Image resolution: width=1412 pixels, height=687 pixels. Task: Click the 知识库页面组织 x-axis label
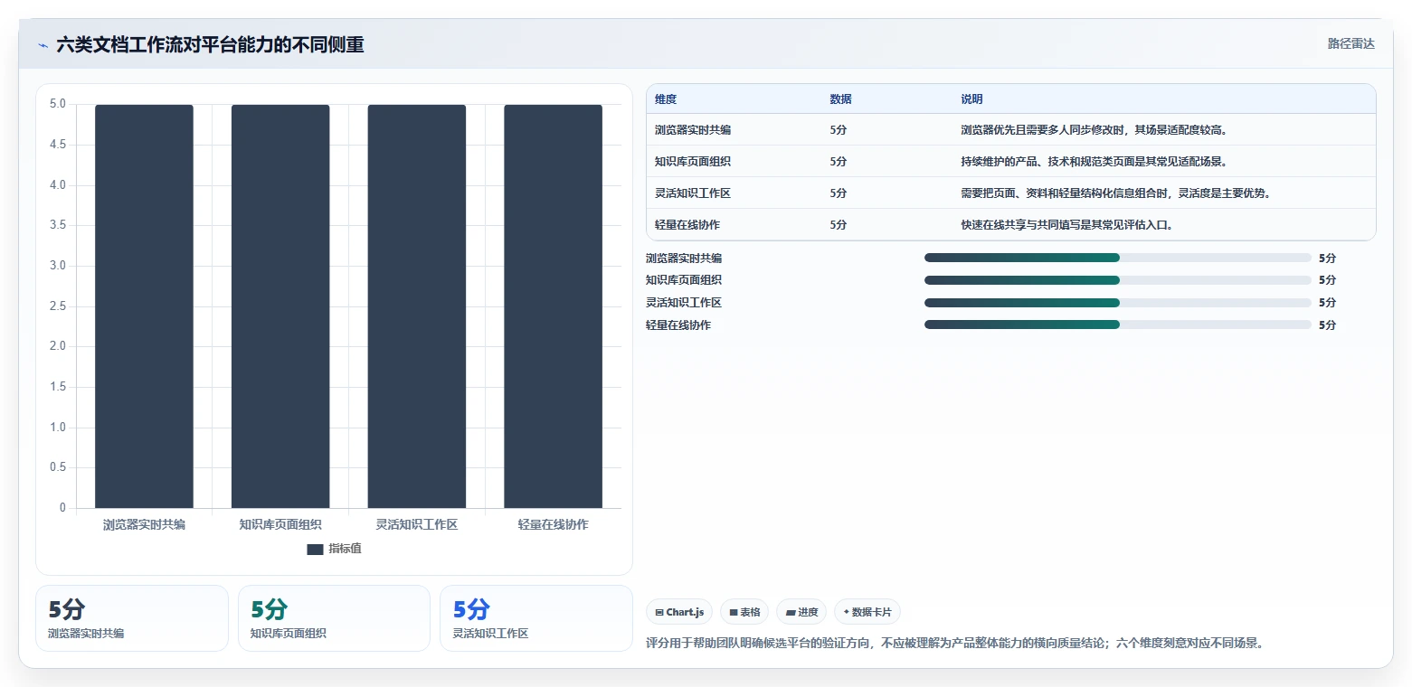tap(280, 524)
